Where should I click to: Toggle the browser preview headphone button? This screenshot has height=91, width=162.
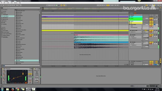click(4, 66)
